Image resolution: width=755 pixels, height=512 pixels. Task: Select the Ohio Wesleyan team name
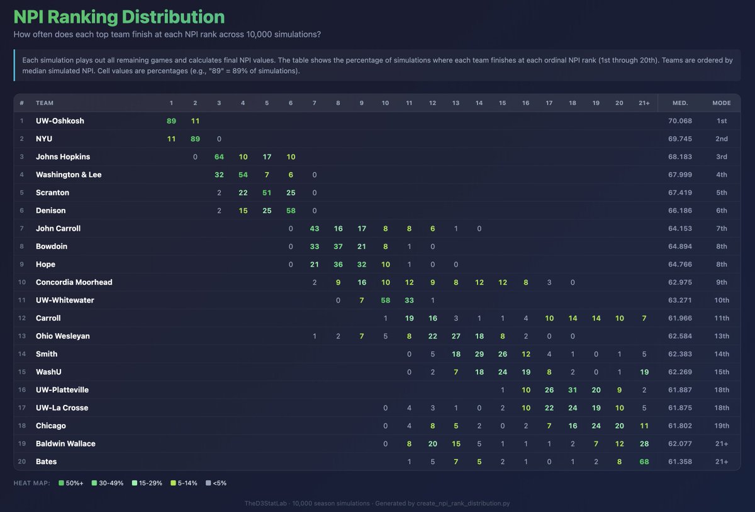pyautogui.click(x=63, y=336)
